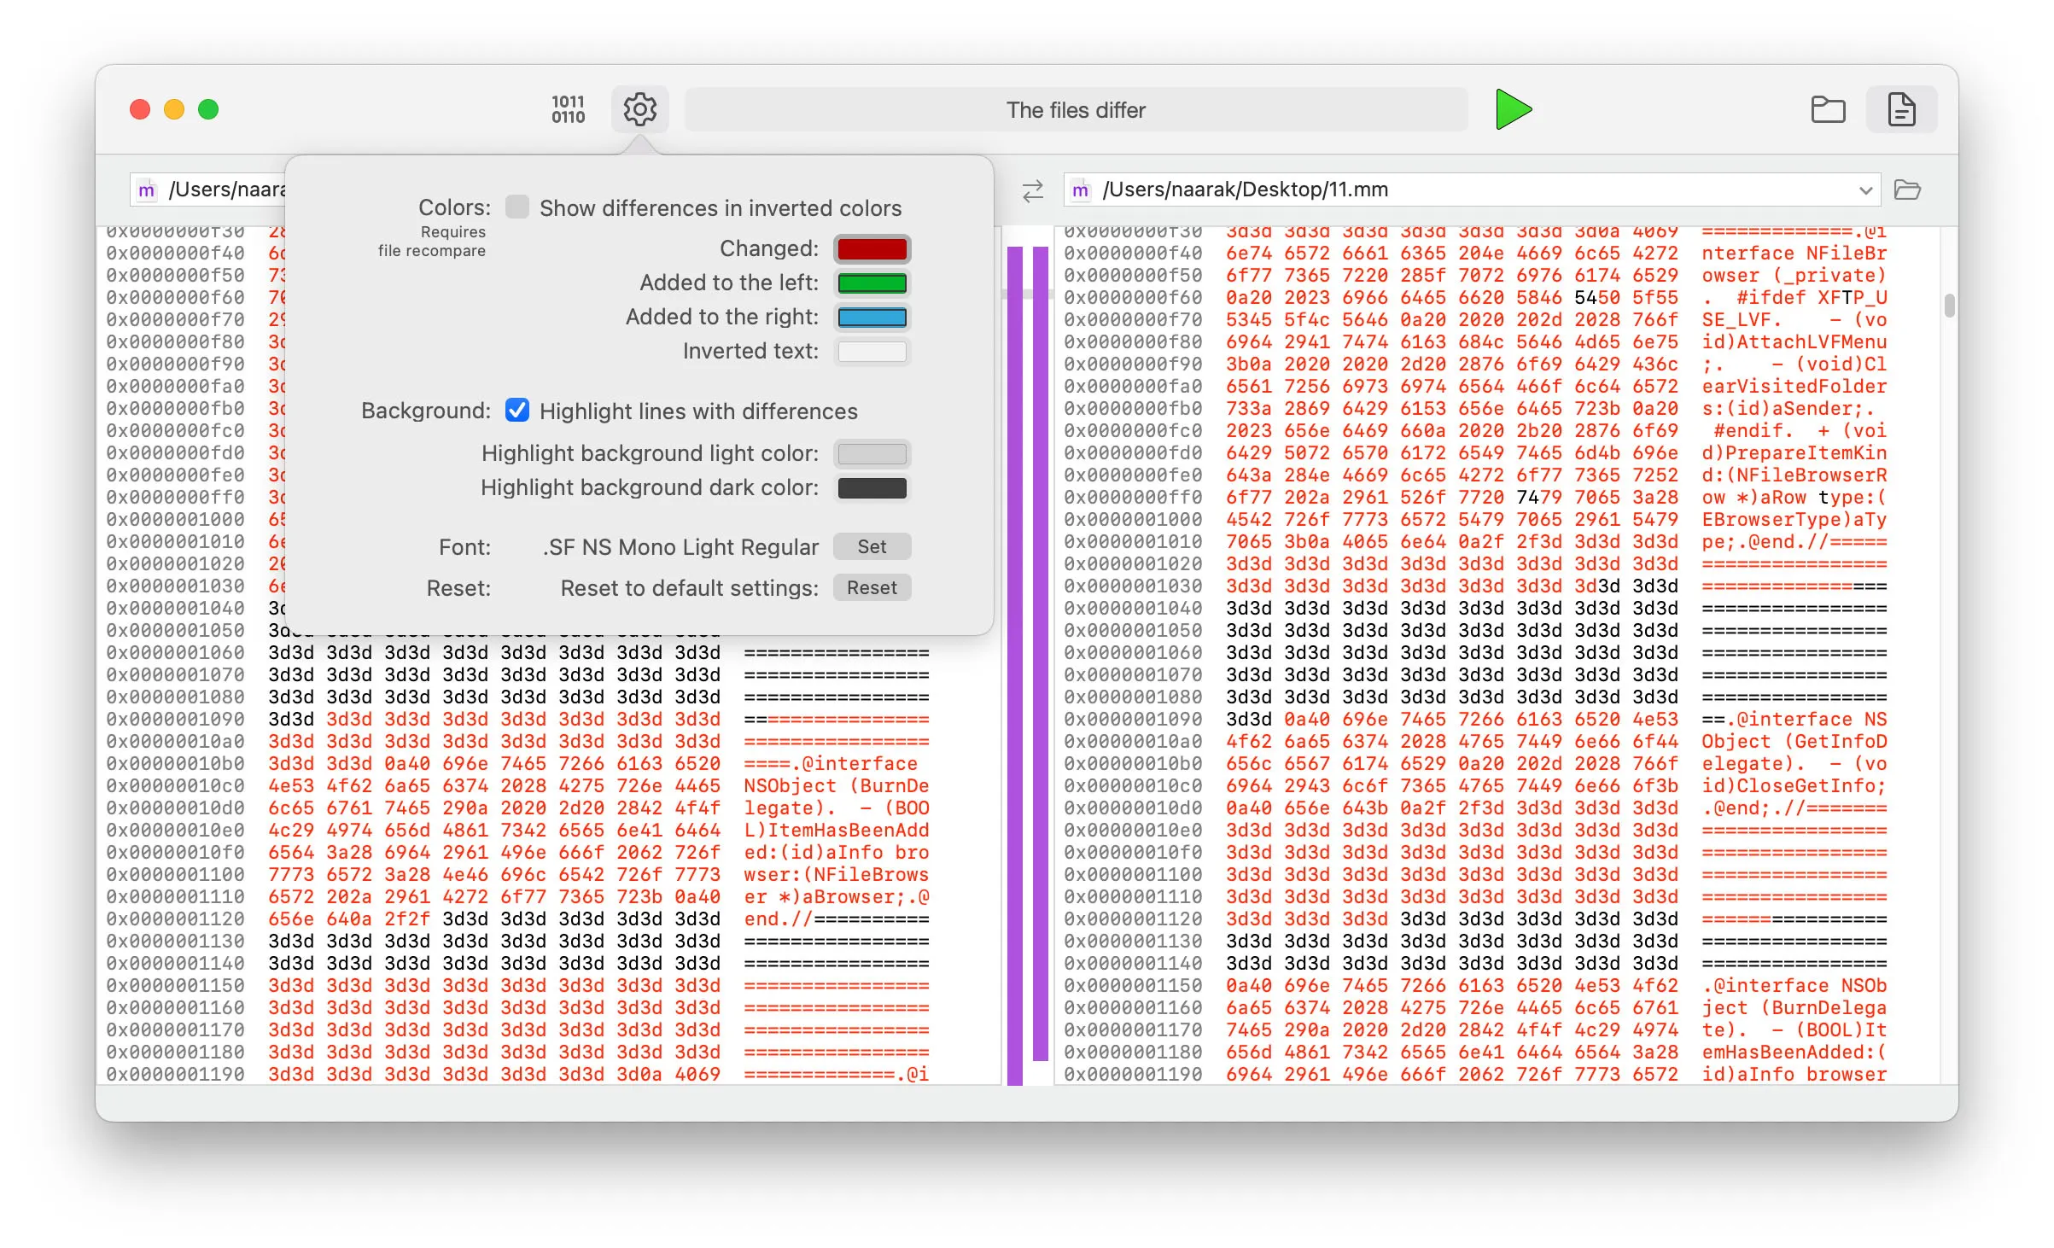Click the Set font button
Viewport: 2054px width, 1248px height.
click(872, 546)
